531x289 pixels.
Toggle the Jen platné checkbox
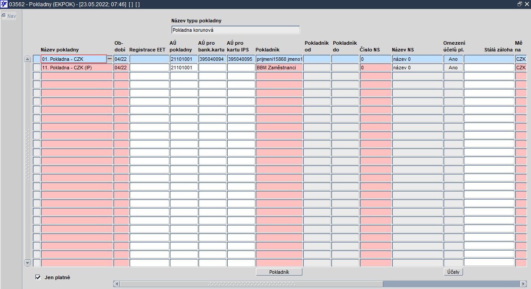tap(38, 277)
